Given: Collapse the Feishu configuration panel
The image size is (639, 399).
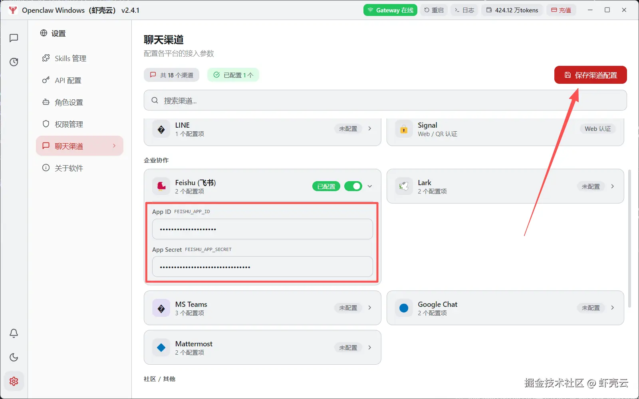Looking at the screenshot, I should [370, 186].
